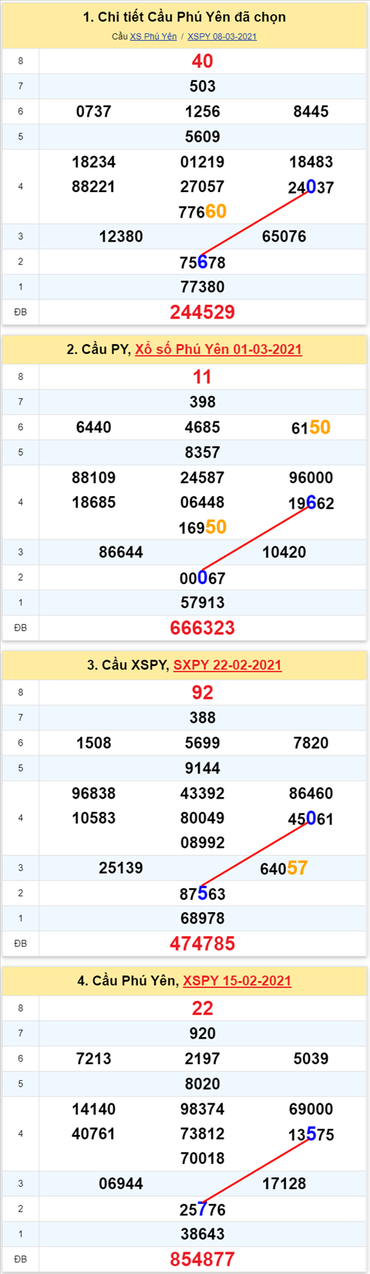Viewport: 370px width, 1274px height.
Task: Open the SXPY 22-02-2021 link
Action: point(227,665)
